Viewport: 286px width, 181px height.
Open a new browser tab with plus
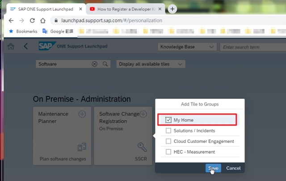172,9
